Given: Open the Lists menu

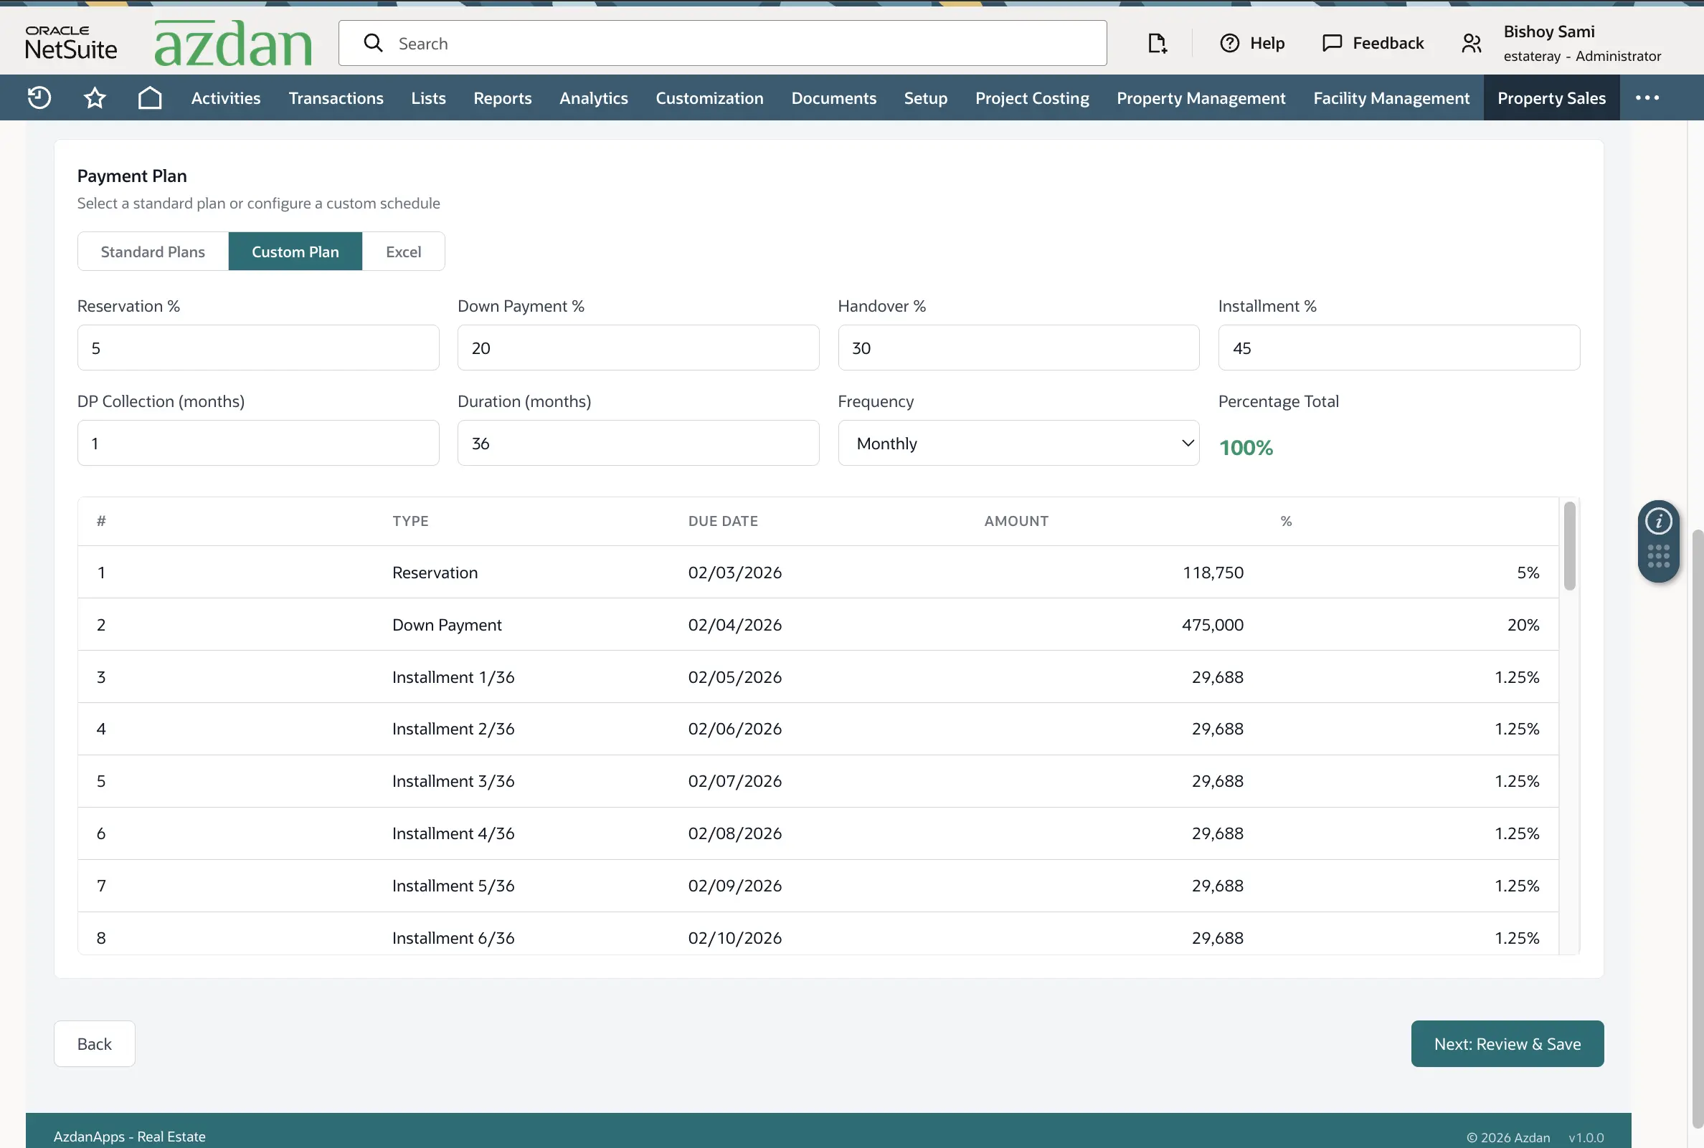Looking at the screenshot, I should pos(428,98).
